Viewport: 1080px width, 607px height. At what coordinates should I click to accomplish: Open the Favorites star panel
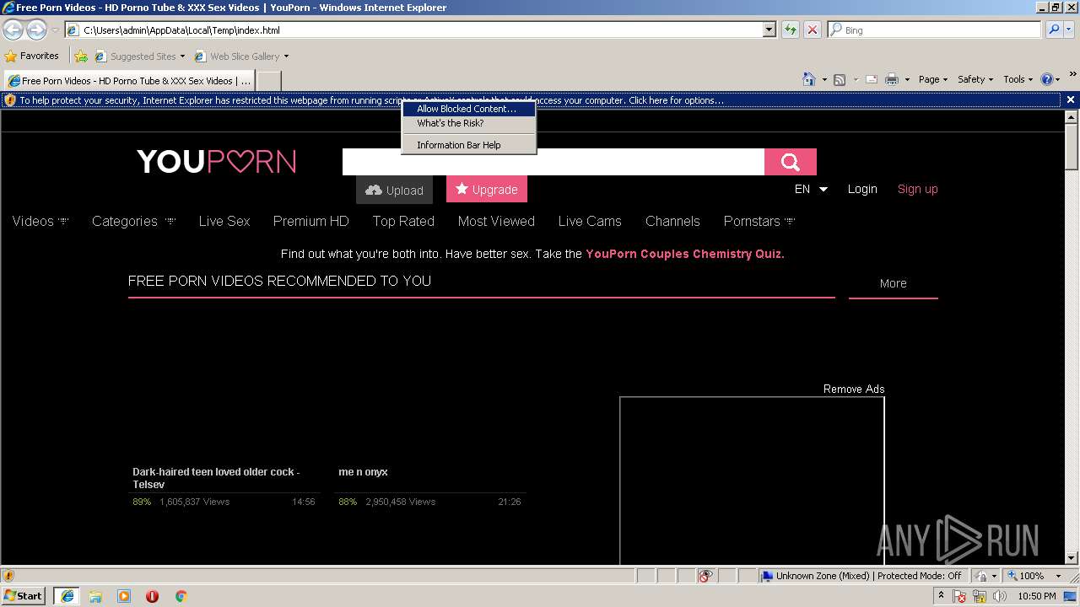[x=31, y=56]
